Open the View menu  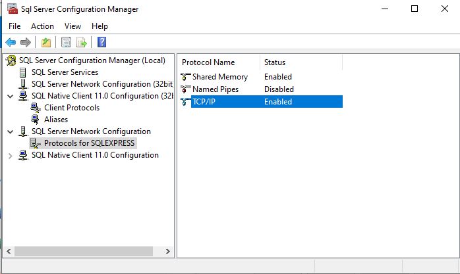click(72, 26)
